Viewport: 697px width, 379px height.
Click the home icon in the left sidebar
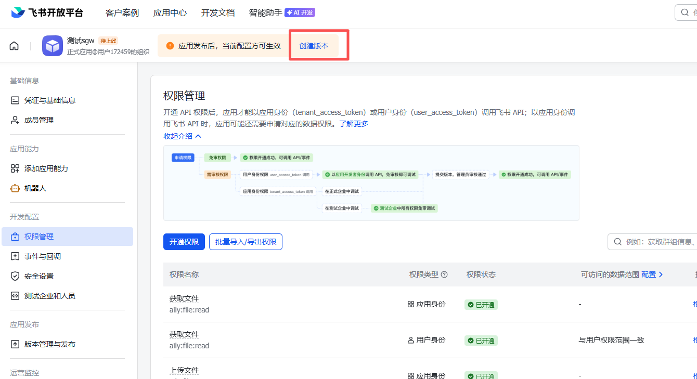tap(14, 45)
